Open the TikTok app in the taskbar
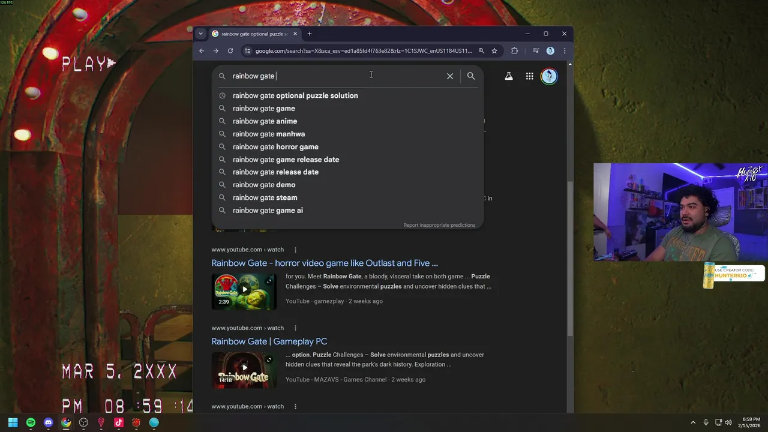Screen dimensions: 768x432 click(119, 422)
